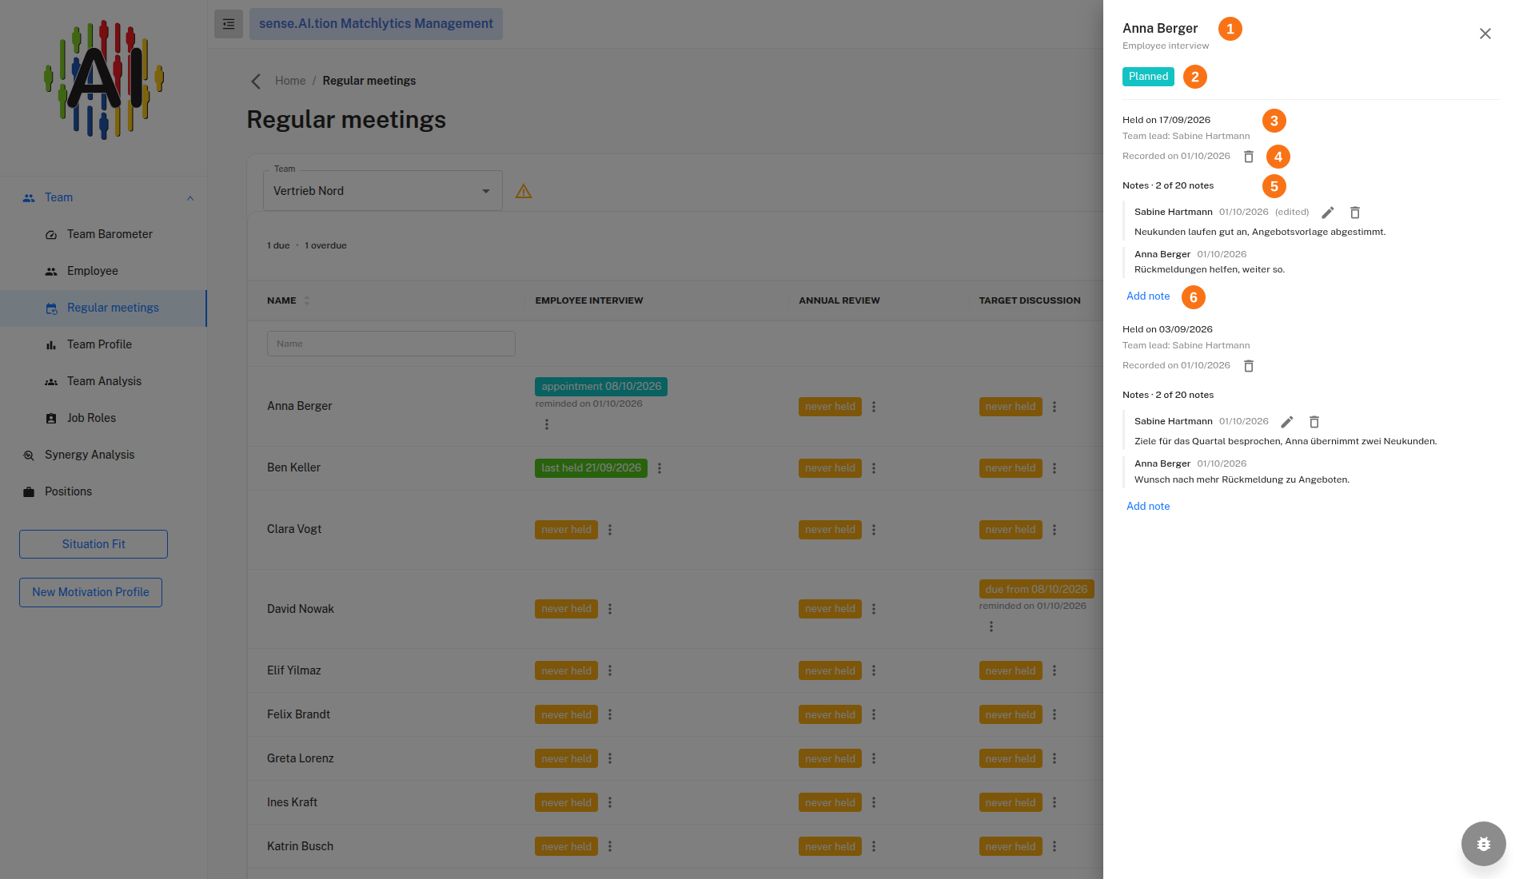
Task: Open Team Profile in the sidebar
Action: coord(99,344)
